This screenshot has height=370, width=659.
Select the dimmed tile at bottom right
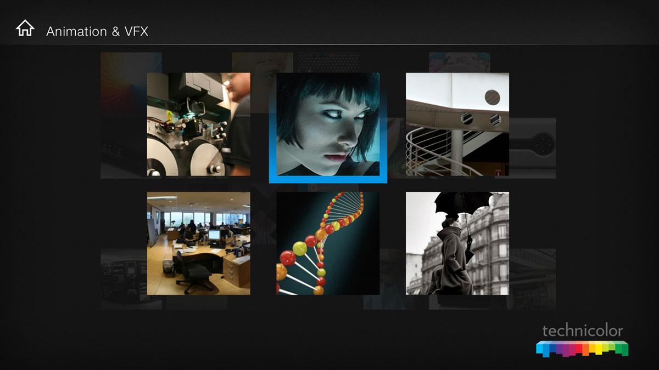point(533,280)
